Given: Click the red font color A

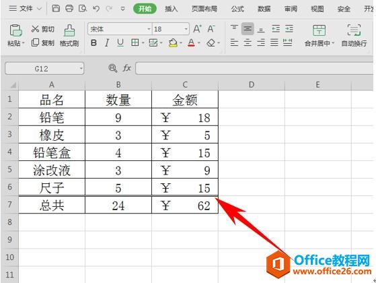Looking at the screenshot, I should point(191,43).
